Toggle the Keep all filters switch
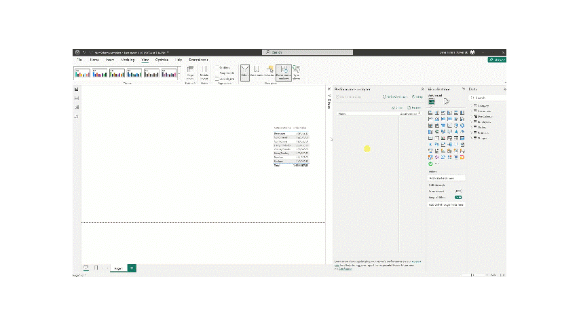The image size is (579, 326). [x=458, y=197]
